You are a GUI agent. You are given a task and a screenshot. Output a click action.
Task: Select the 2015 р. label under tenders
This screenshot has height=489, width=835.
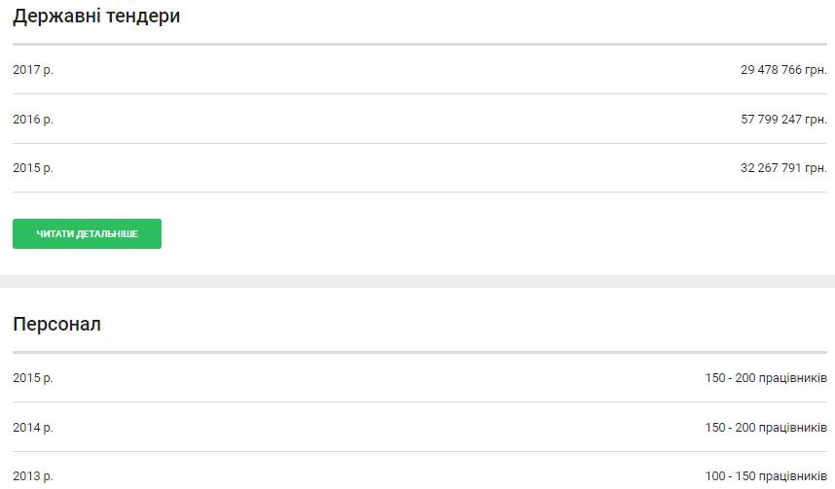point(33,168)
